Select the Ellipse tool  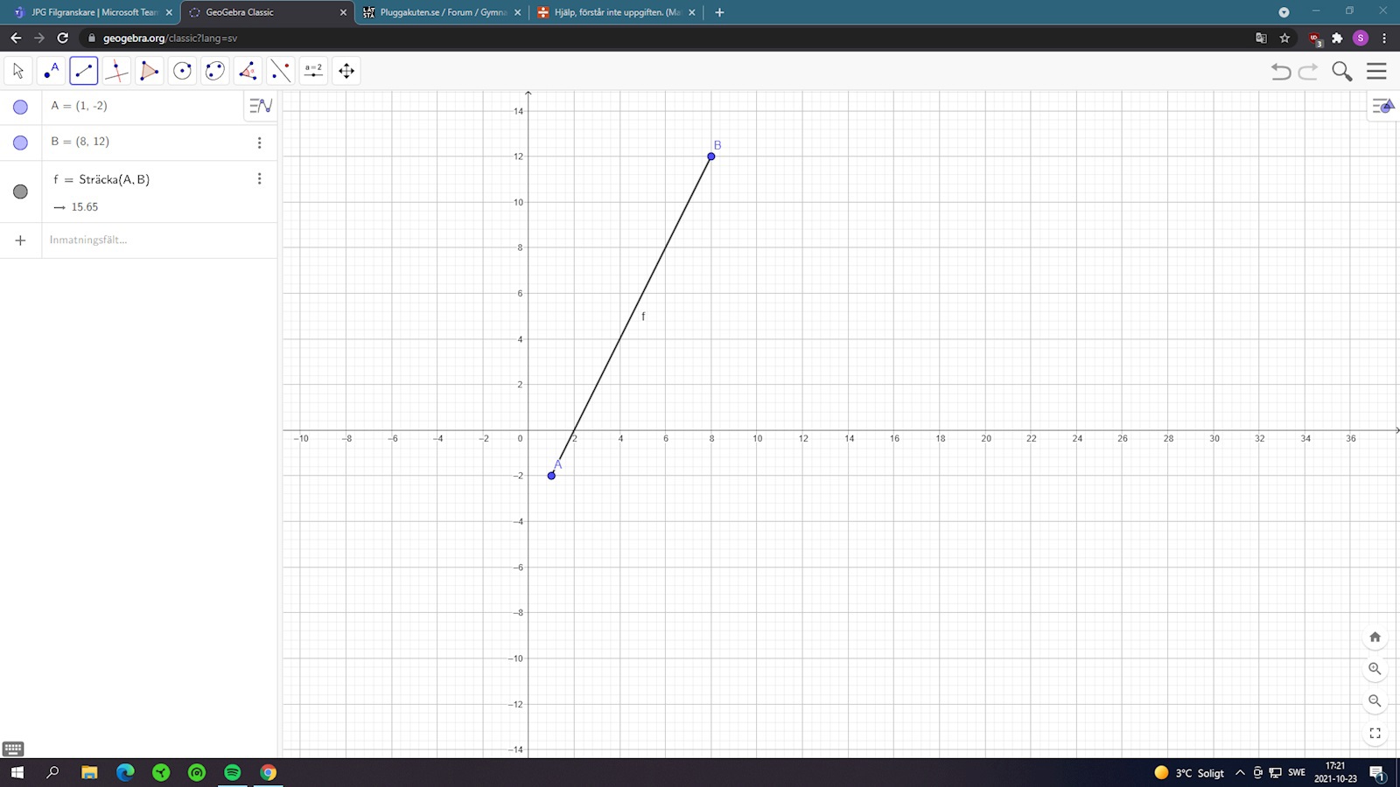coord(215,71)
